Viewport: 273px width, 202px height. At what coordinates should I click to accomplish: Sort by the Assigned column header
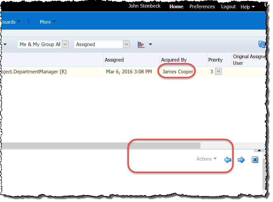[114, 60]
